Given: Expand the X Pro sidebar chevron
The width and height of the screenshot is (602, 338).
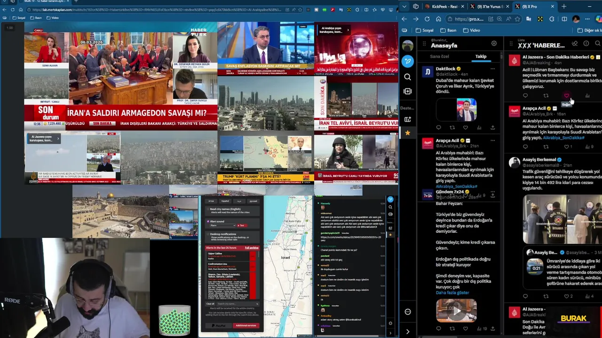Looking at the screenshot, I should tap(407, 331).
